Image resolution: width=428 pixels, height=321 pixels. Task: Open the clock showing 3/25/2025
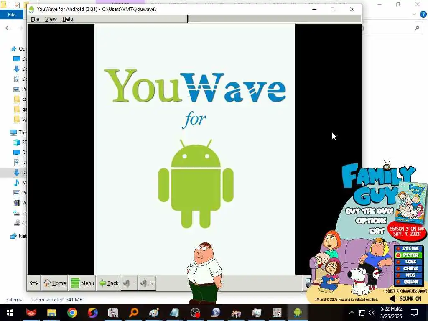(391, 313)
